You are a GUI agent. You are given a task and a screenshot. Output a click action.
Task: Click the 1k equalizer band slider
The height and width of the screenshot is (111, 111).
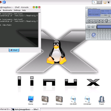coord(108,34)
